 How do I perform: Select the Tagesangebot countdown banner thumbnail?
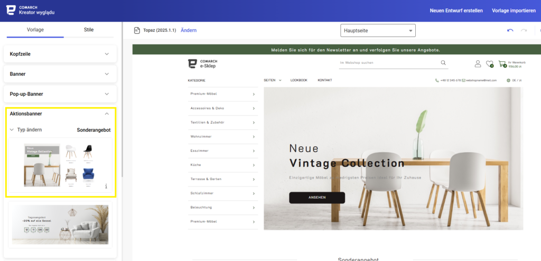click(x=60, y=225)
